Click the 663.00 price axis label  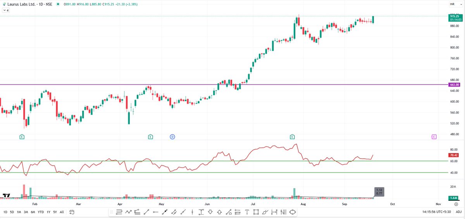pos(455,84)
